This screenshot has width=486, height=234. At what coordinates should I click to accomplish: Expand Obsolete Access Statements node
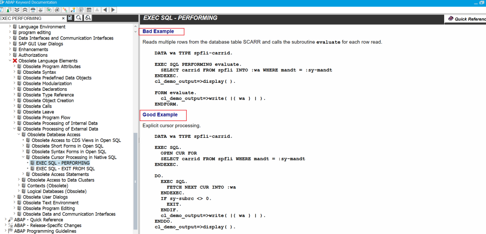point(23,174)
